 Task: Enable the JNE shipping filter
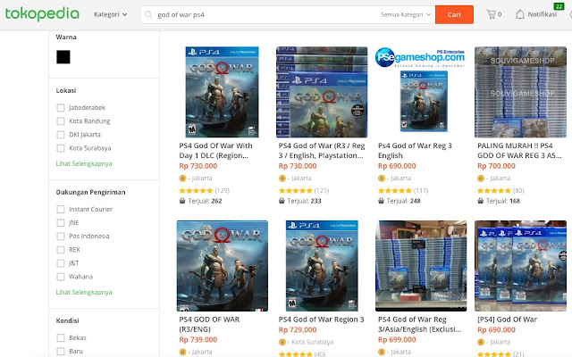coord(61,222)
